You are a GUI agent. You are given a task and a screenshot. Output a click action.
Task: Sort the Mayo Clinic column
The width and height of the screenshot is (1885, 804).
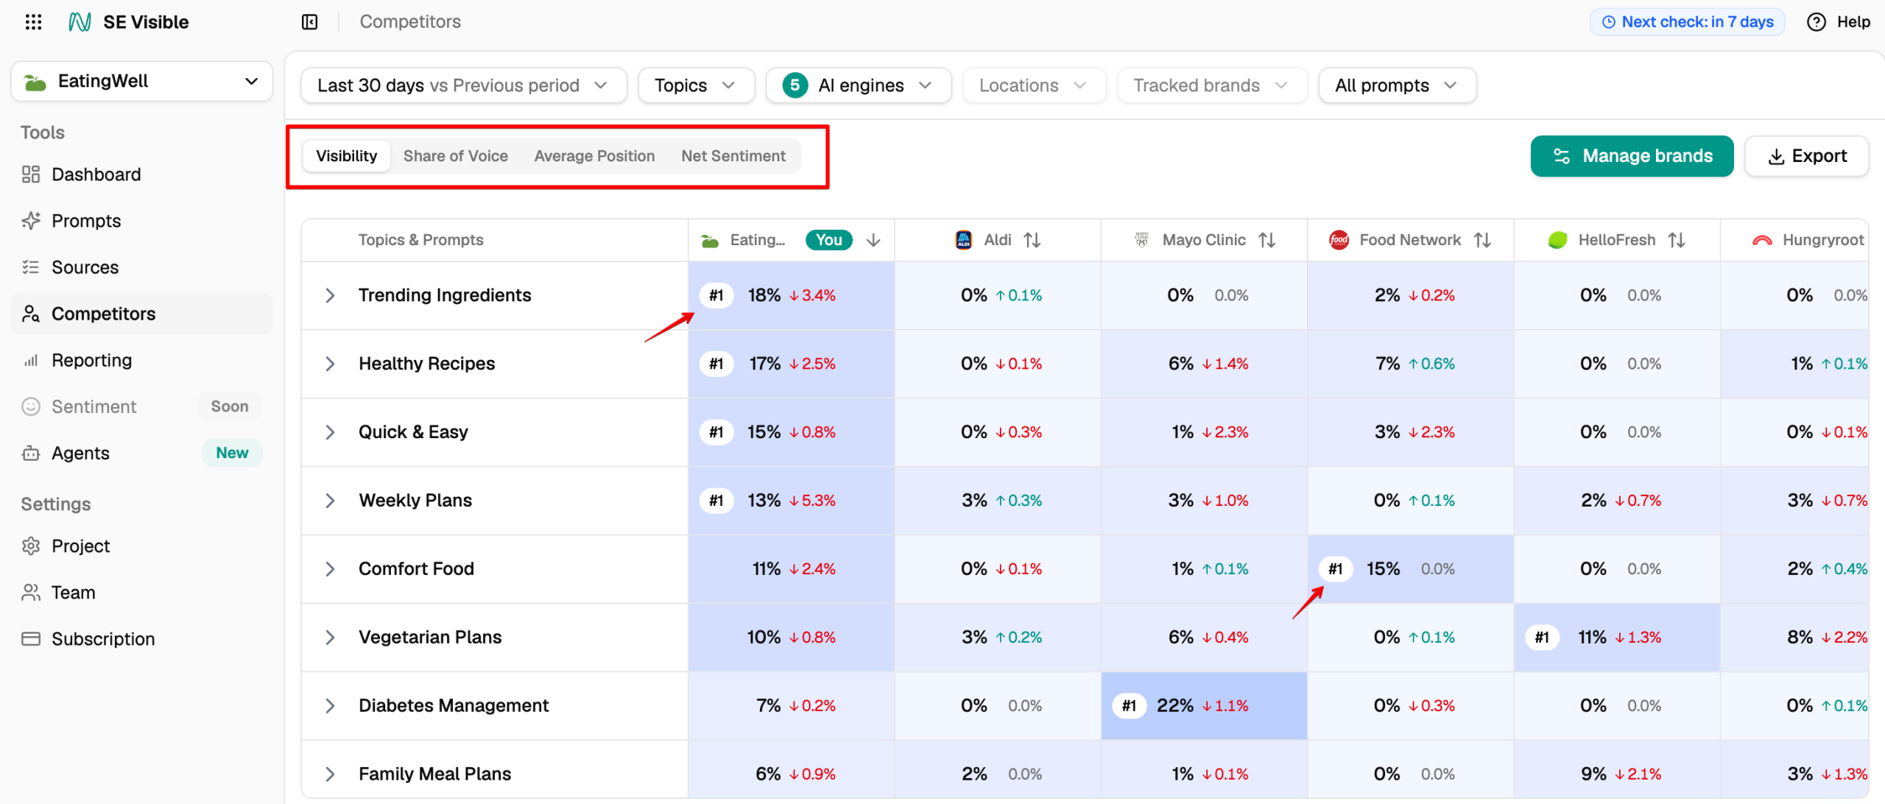point(1266,240)
